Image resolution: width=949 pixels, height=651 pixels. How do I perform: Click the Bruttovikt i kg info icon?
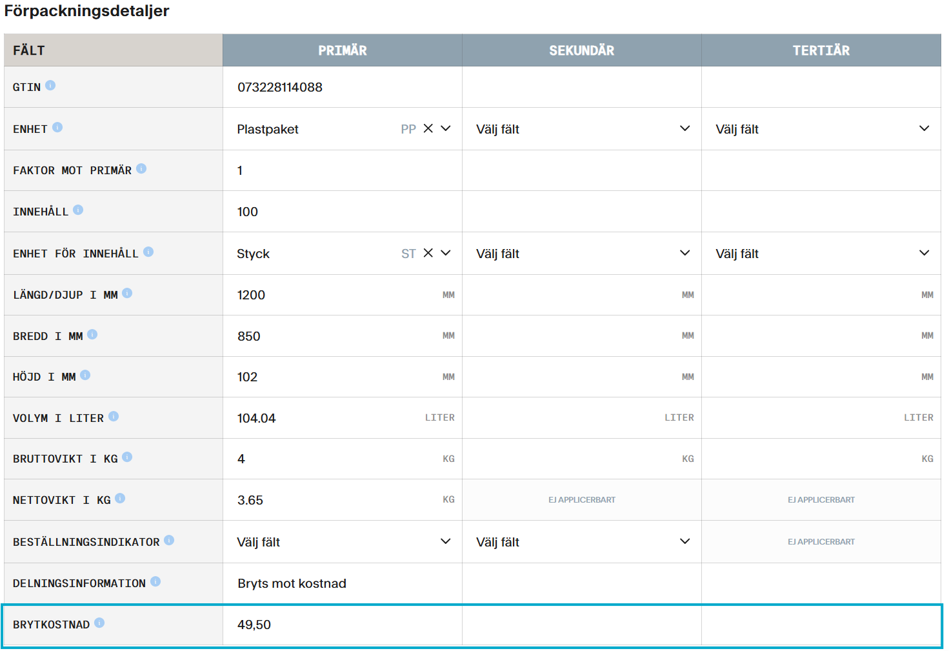click(x=127, y=457)
